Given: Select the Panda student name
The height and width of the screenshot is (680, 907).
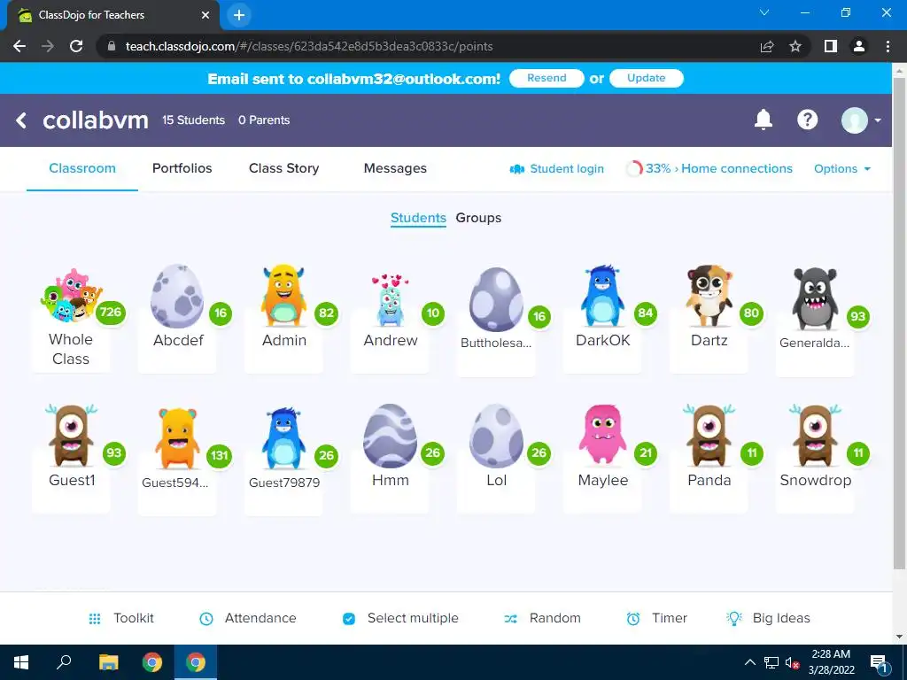Looking at the screenshot, I should click(x=709, y=480).
